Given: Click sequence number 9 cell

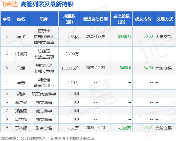Looking at the screenshot, I should (7, 128).
